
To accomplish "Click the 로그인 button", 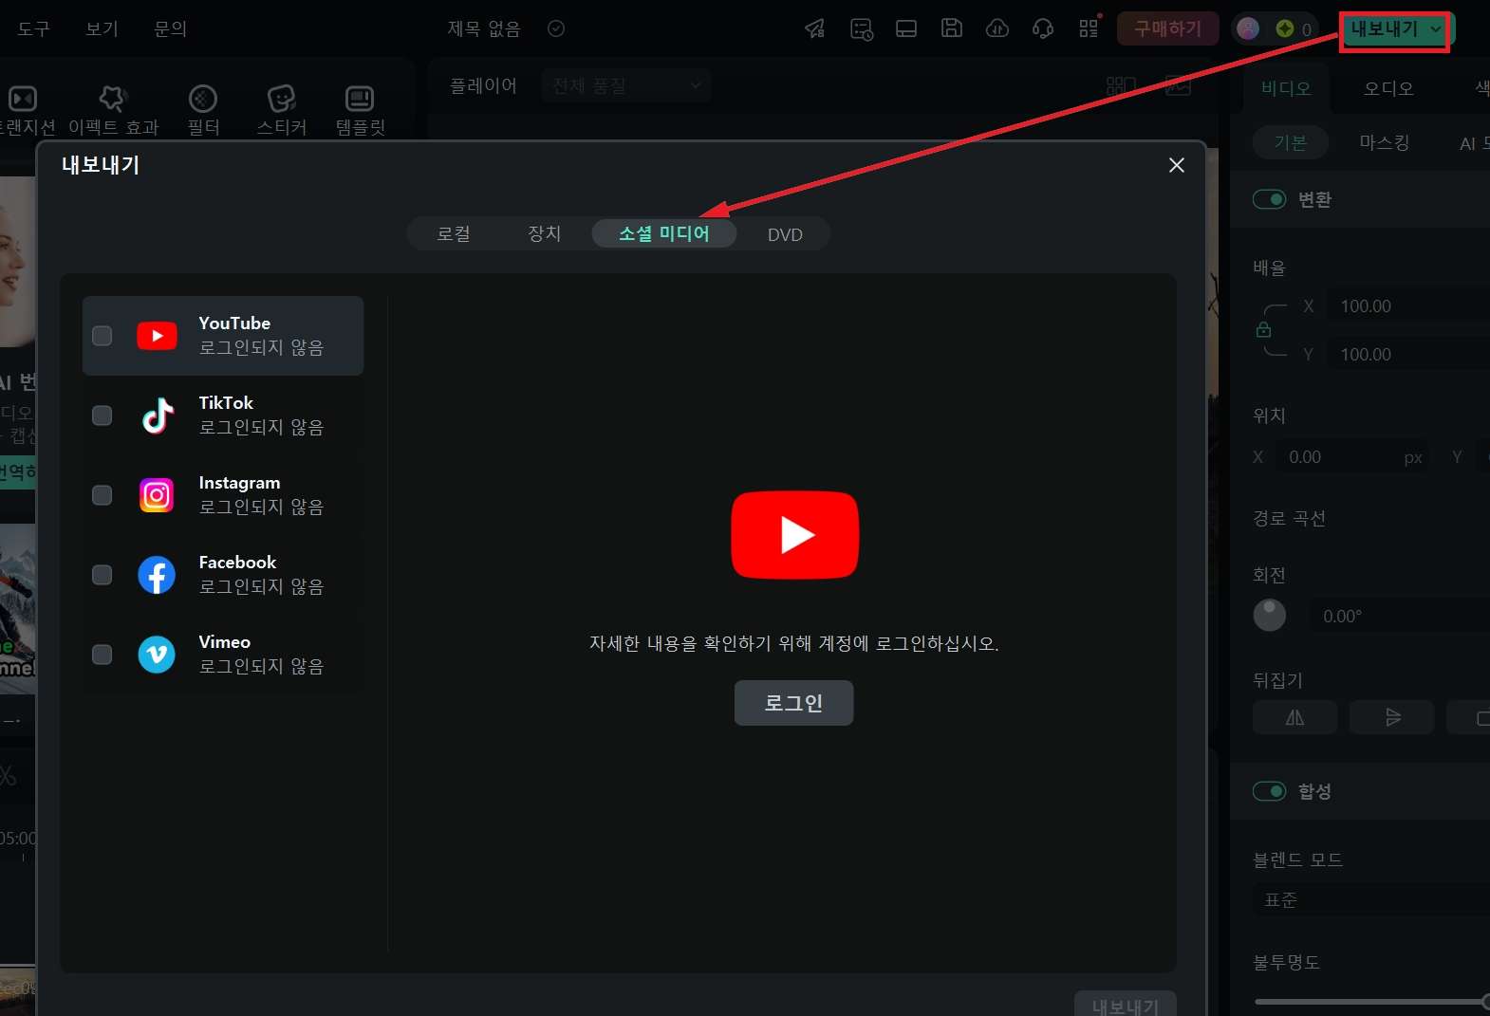I will pyautogui.click(x=793, y=703).
